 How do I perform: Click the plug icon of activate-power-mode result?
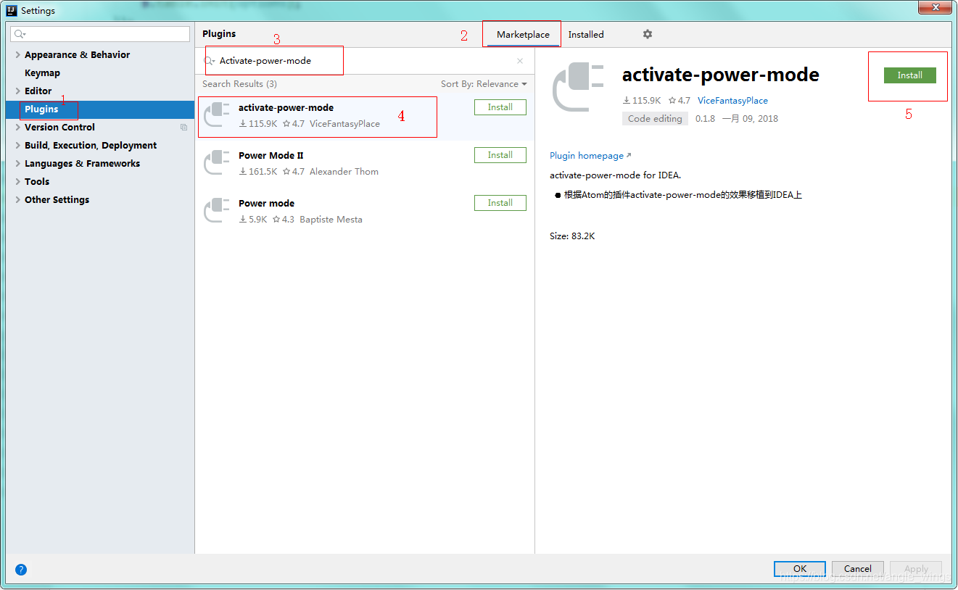216,115
